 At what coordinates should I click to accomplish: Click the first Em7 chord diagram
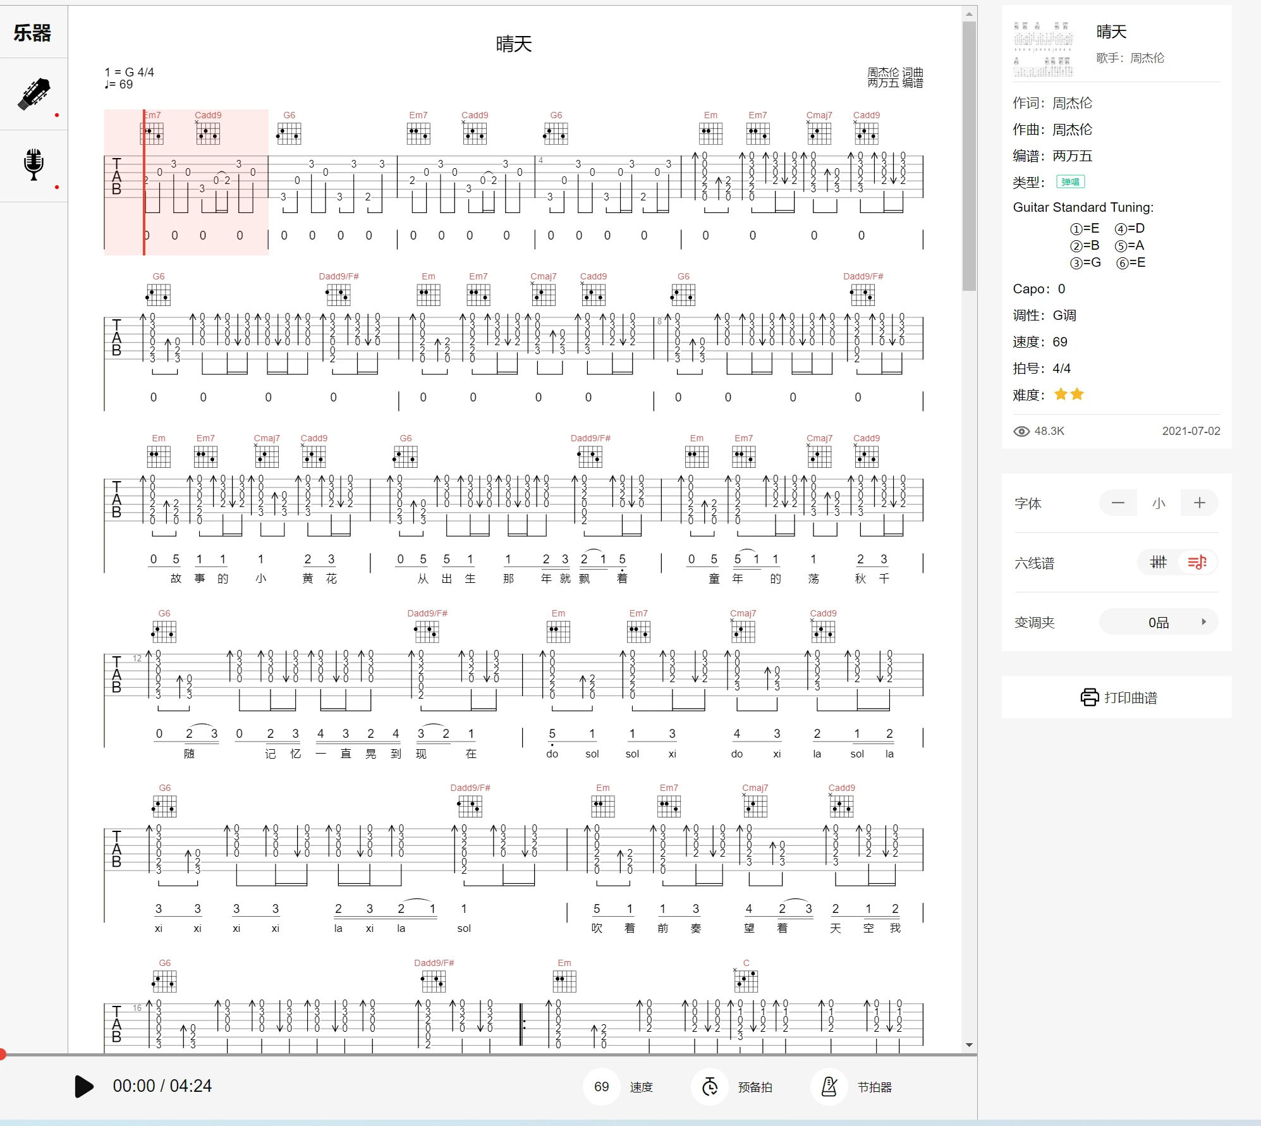(x=152, y=133)
